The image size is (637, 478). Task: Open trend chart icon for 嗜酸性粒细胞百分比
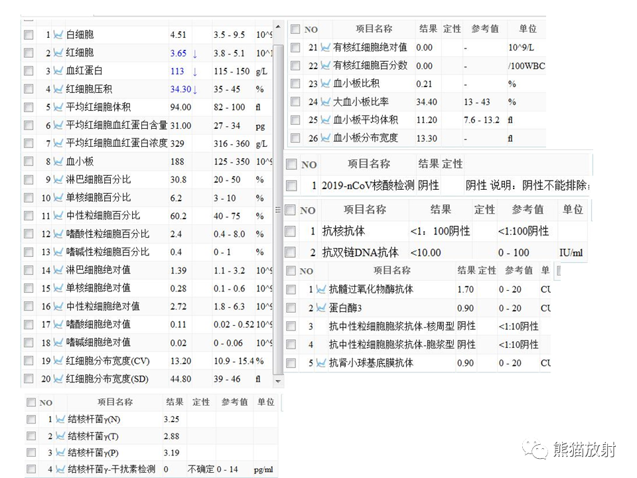point(58,234)
